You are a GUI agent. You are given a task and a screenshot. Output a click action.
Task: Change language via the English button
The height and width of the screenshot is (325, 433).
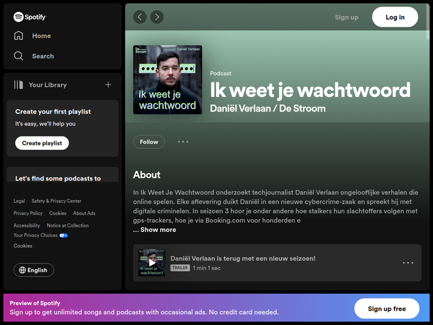click(34, 270)
